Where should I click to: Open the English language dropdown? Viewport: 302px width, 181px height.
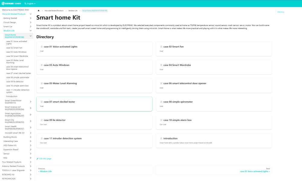[30, 4]
